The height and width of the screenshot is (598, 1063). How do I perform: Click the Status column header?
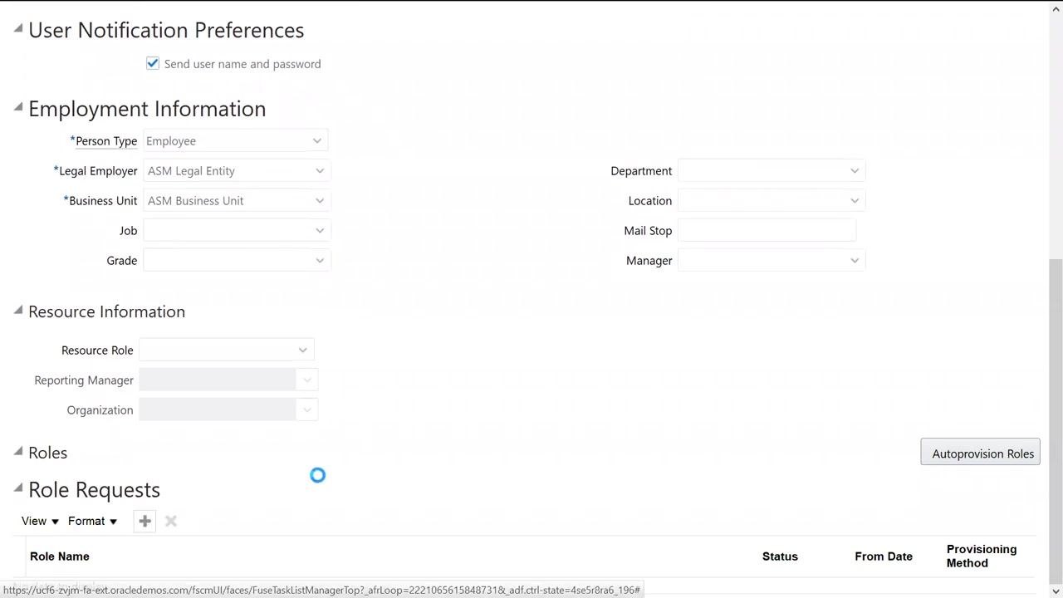pyautogui.click(x=780, y=556)
